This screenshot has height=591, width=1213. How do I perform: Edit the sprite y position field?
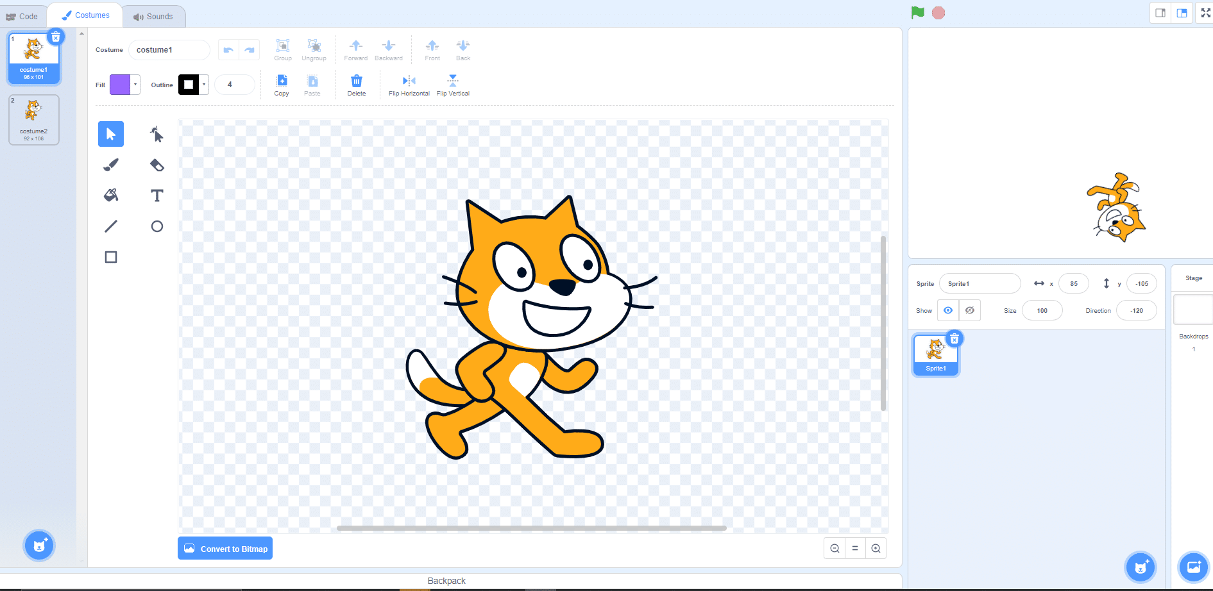tap(1142, 283)
